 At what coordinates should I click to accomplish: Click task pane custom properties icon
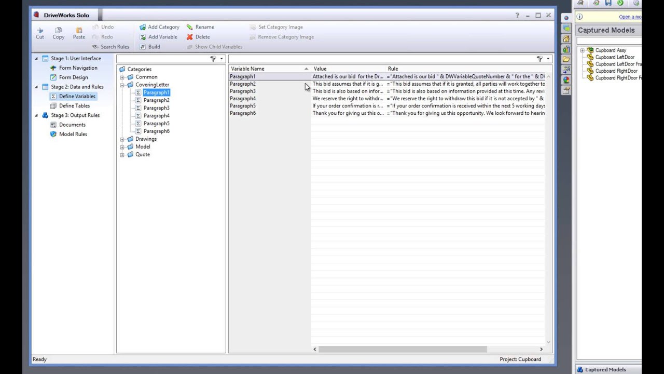tap(566, 90)
